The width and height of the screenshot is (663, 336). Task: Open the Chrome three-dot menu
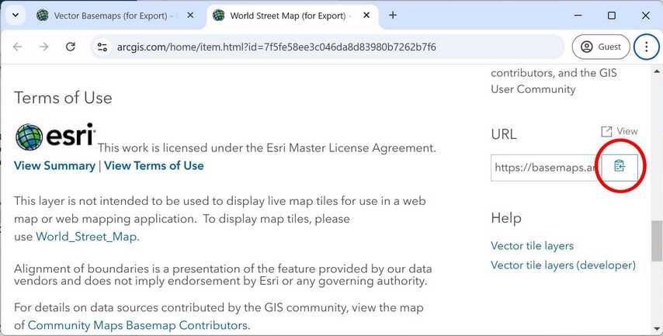646,47
